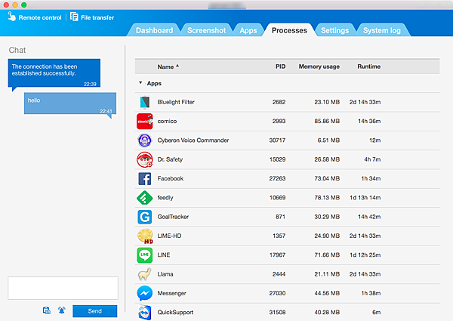Click PID 15029 cell
The width and height of the screenshot is (453, 321).
pyautogui.click(x=277, y=159)
